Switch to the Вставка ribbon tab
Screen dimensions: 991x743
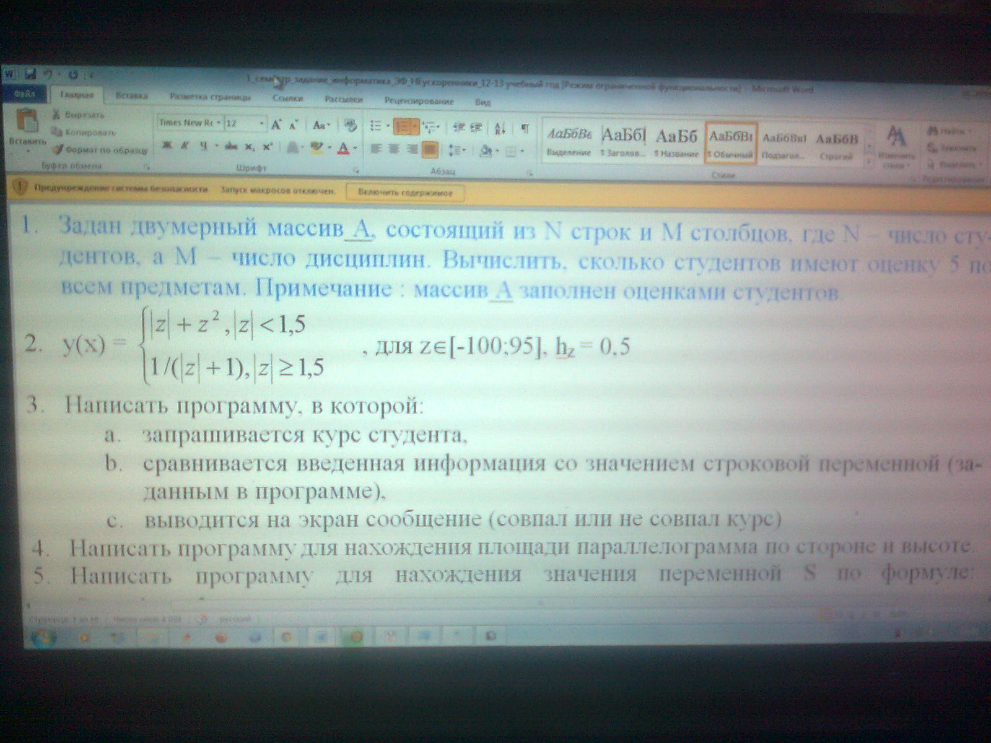tap(131, 96)
